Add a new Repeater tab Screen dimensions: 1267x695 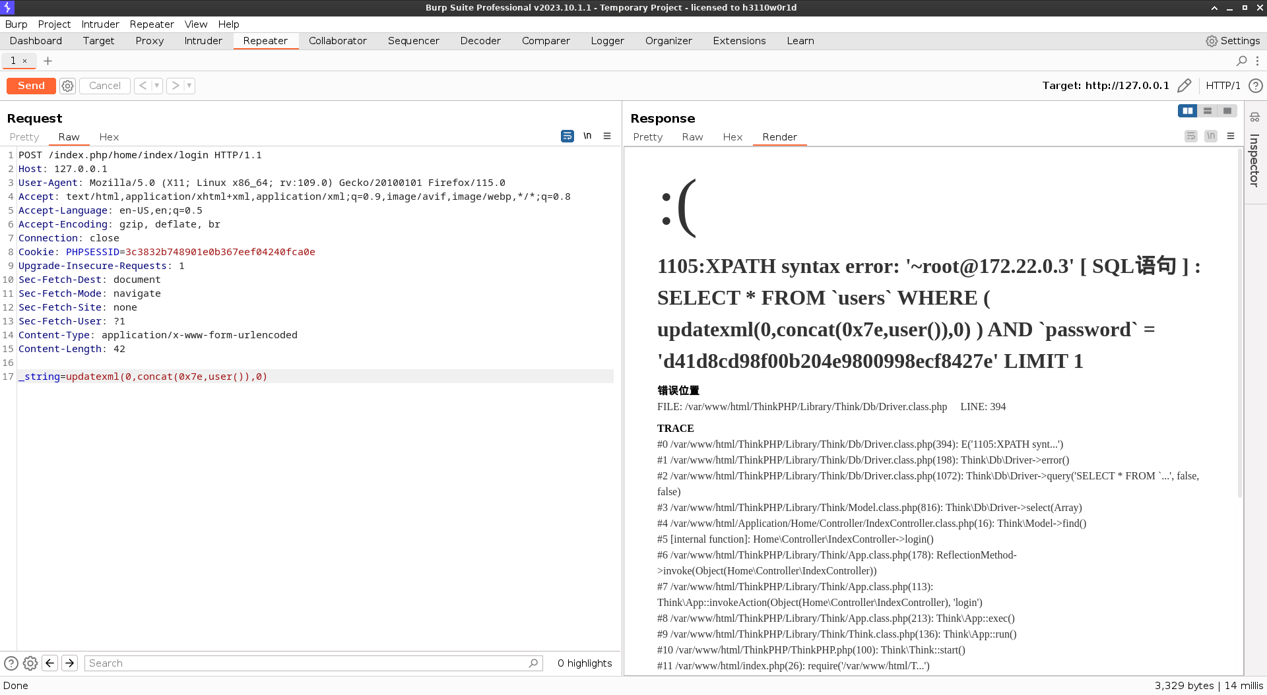click(48, 61)
